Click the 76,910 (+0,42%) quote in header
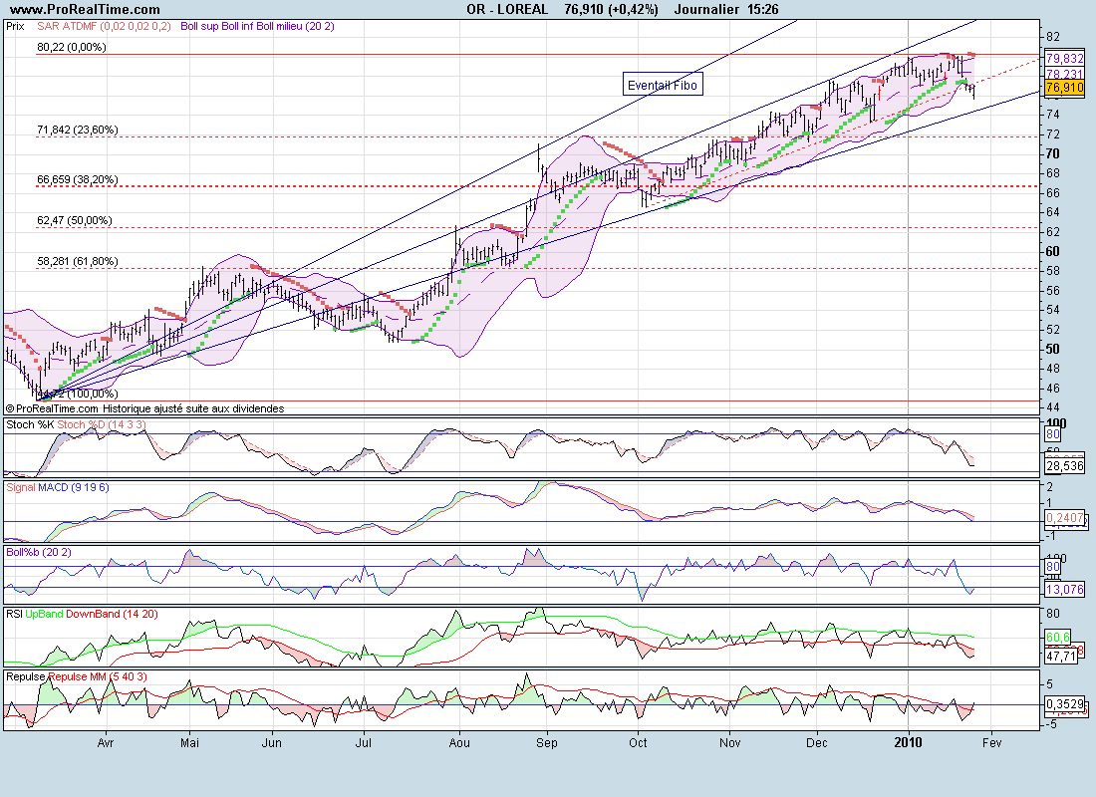 (611, 10)
